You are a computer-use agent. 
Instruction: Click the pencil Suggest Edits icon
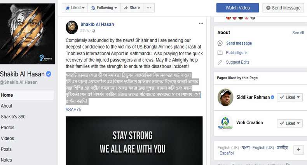coord(220,62)
